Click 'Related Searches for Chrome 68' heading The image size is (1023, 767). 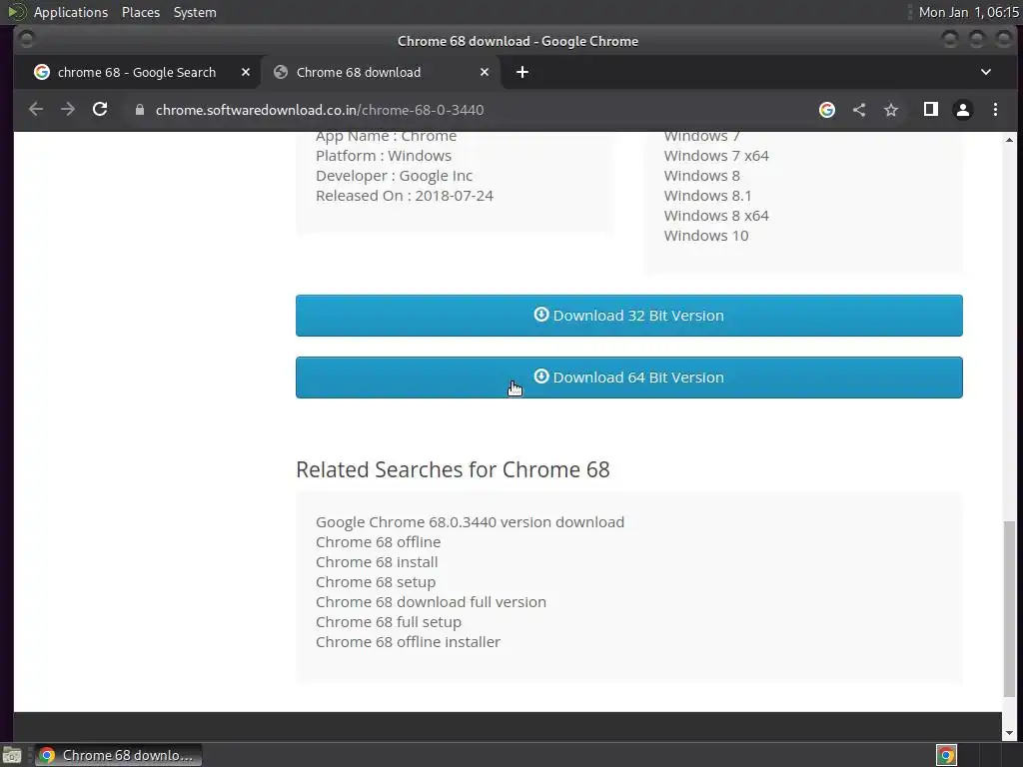(x=453, y=469)
